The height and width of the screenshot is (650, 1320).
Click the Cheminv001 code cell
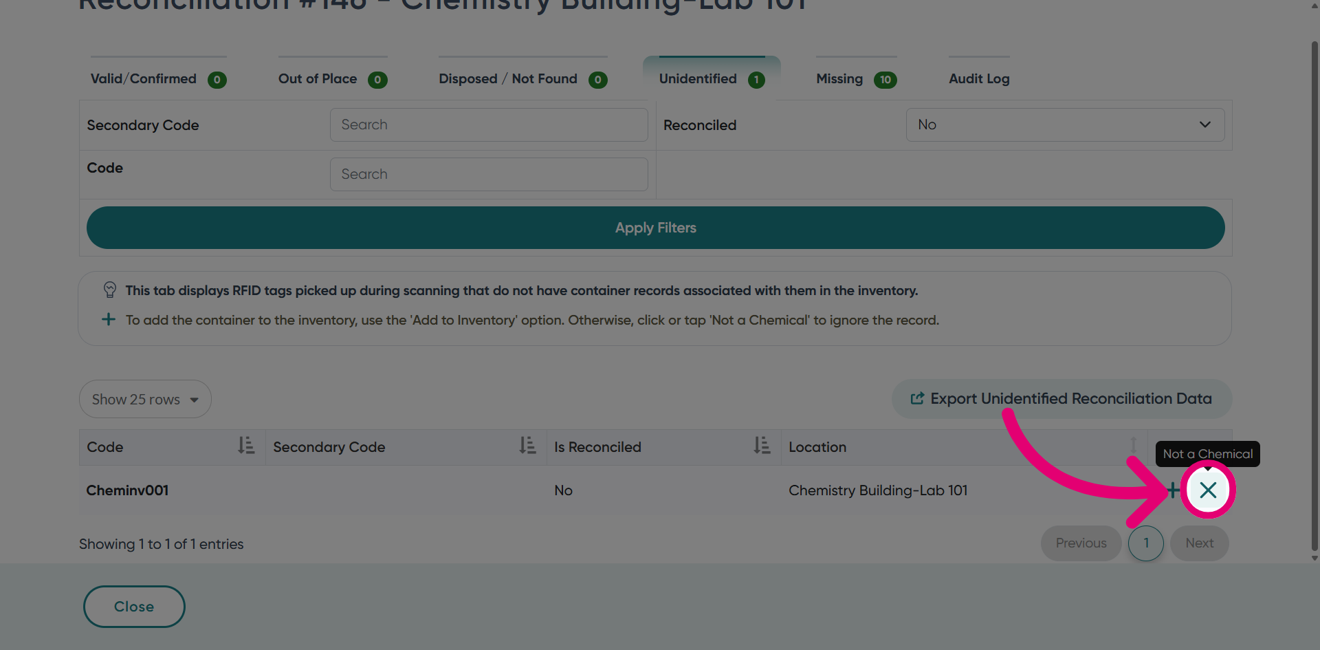pyautogui.click(x=127, y=490)
